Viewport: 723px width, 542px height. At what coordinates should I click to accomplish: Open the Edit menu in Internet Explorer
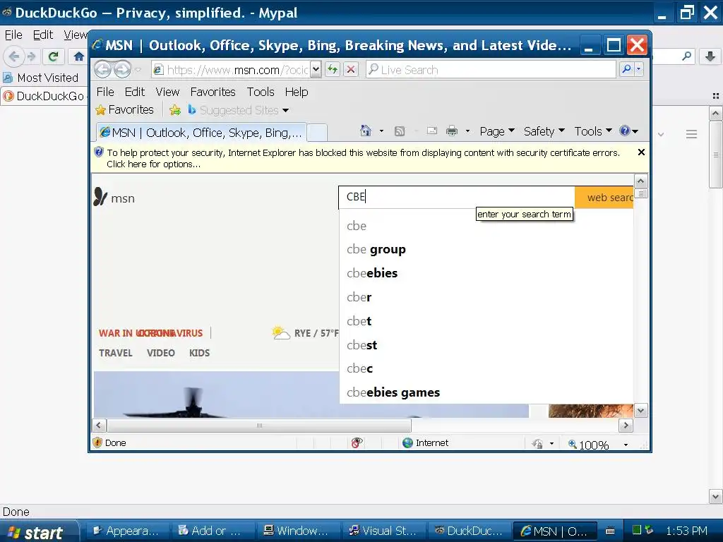(135, 92)
